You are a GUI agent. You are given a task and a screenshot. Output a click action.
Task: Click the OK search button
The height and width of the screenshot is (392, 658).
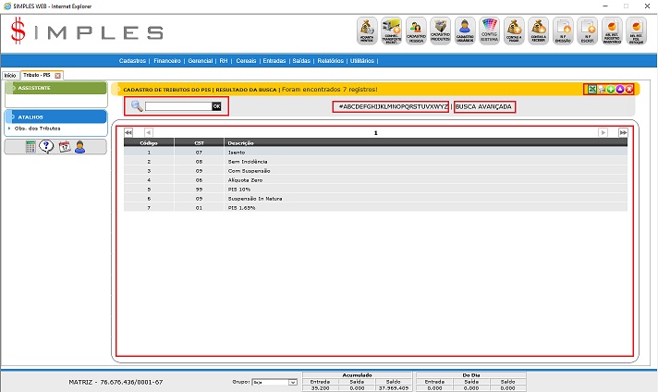coord(217,106)
